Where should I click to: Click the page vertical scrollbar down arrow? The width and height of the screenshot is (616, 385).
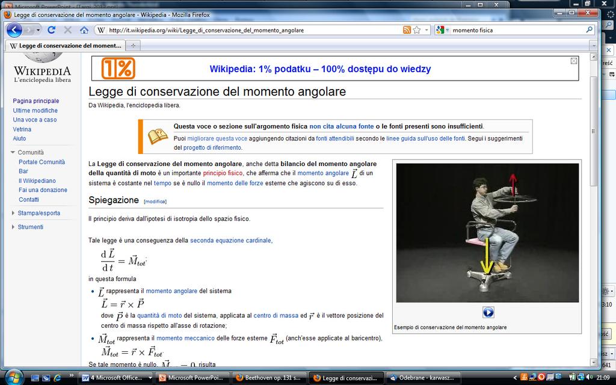[x=594, y=363]
